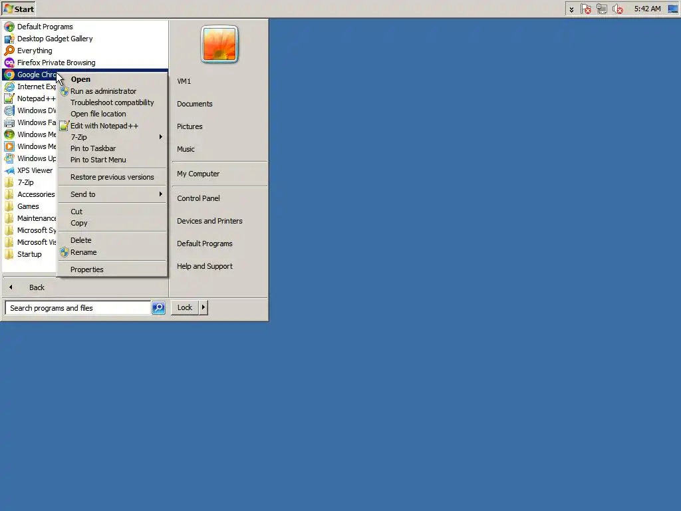Click the muted volume tray icon
Image resolution: width=681 pixels, height=511 pixels.
[x=618, y=9]
